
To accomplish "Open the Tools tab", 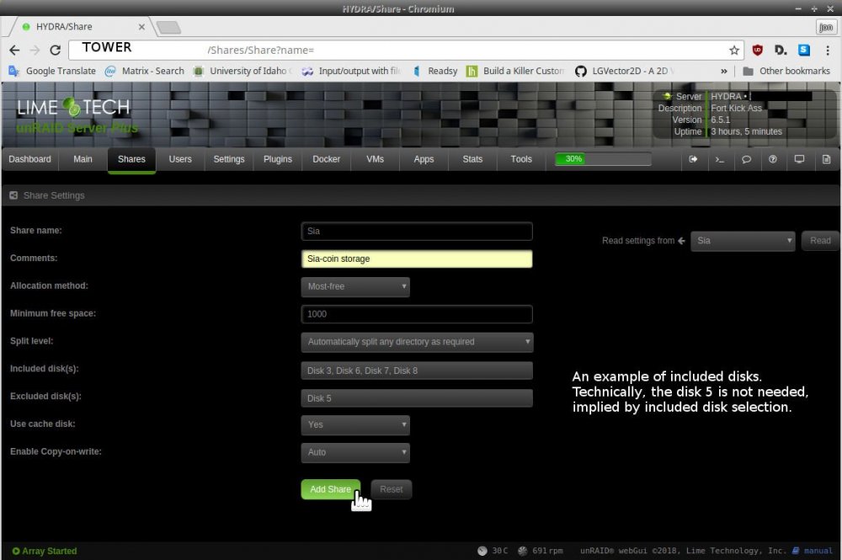I will tap(521, 159).
